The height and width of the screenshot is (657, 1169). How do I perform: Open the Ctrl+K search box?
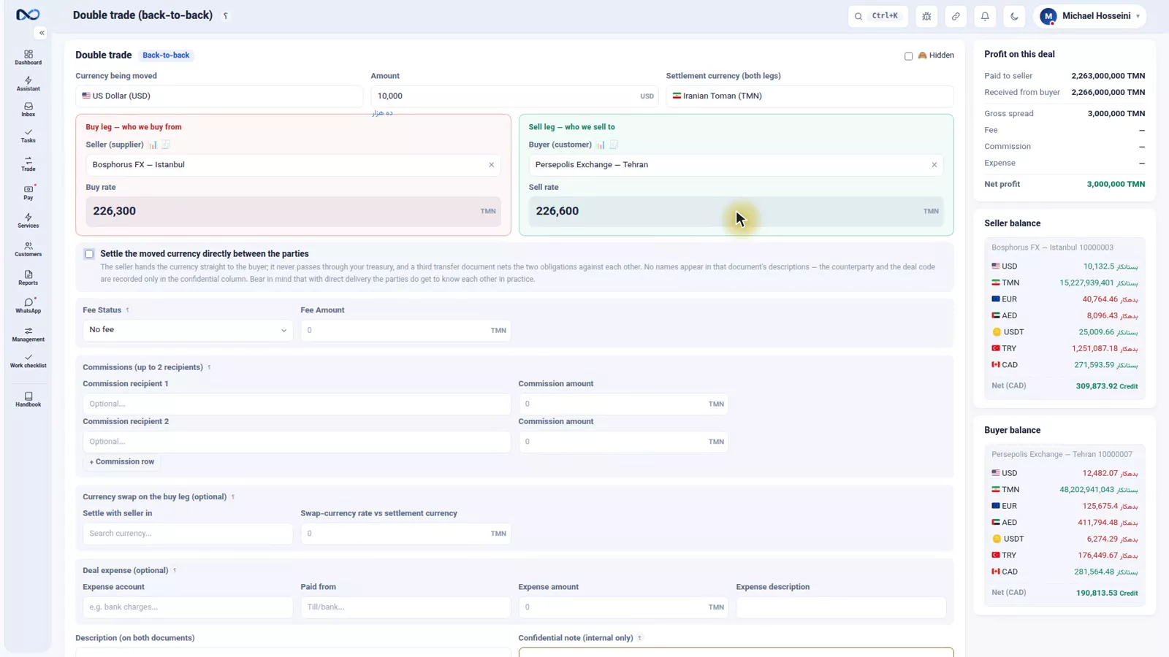point(877,16)
